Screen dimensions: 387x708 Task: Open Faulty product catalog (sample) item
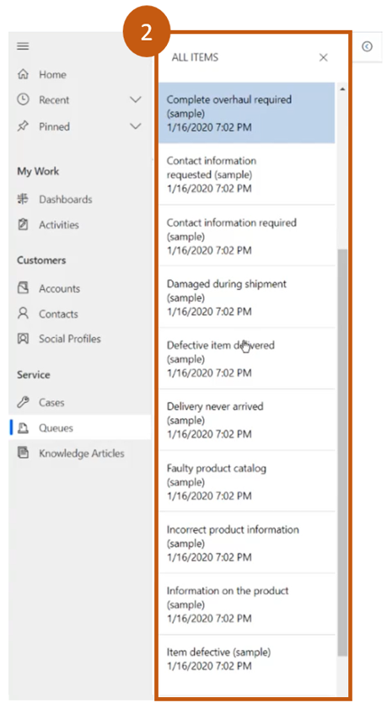pyautogui.click(x=247, y=481)
